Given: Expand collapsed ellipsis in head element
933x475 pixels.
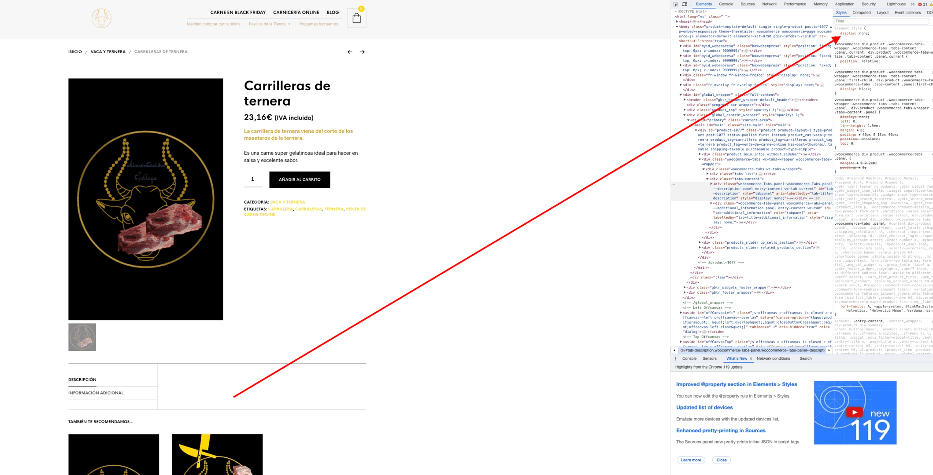Looking at the screenshot, I should [x=694, y=22].
